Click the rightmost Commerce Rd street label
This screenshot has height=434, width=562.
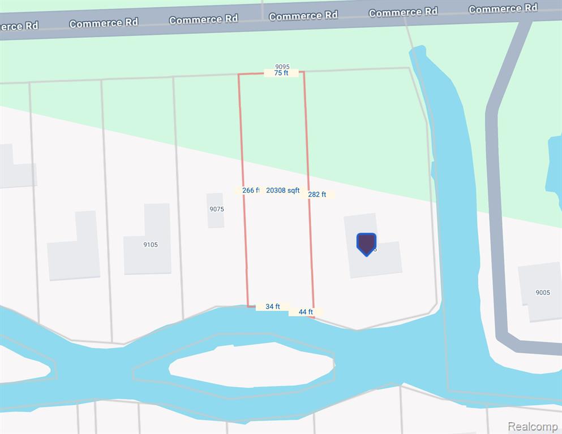(x=503, y=8)
